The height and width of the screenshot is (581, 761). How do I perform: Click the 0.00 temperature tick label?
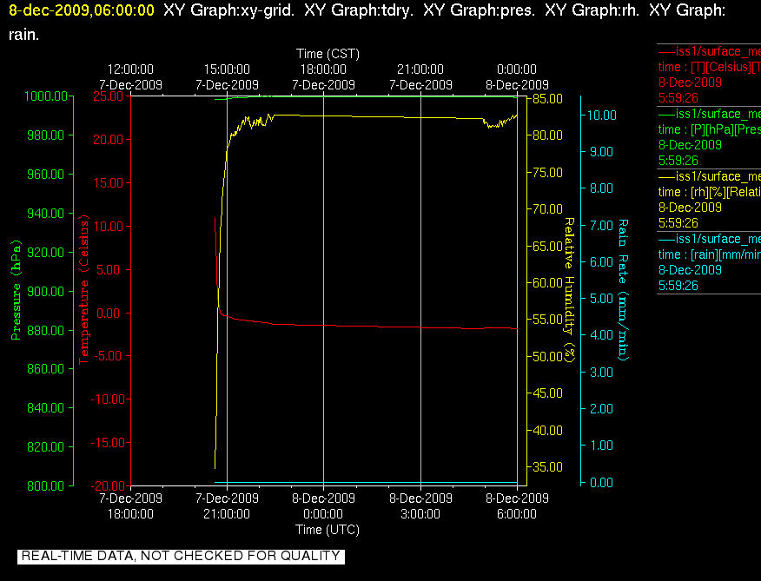[x=107, y=313]
